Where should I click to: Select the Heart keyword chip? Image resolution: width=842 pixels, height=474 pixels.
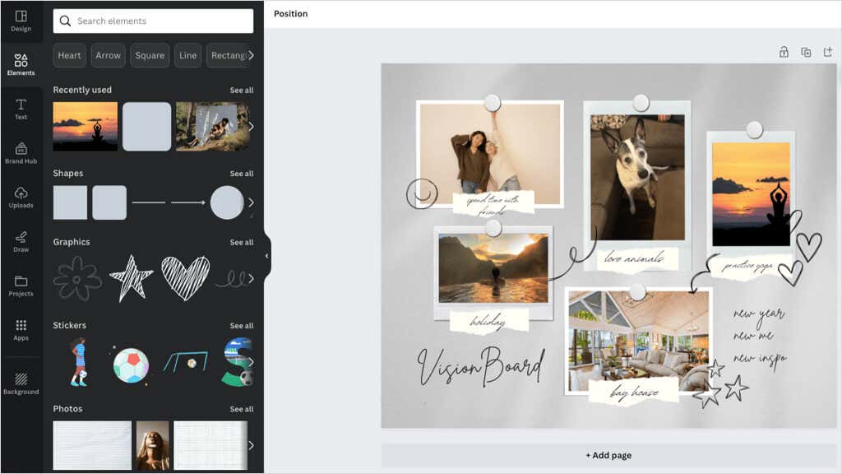(x=69, y=55)
